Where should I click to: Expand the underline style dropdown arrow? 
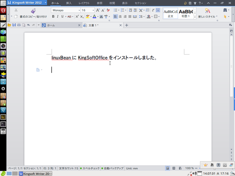(66, 17)
